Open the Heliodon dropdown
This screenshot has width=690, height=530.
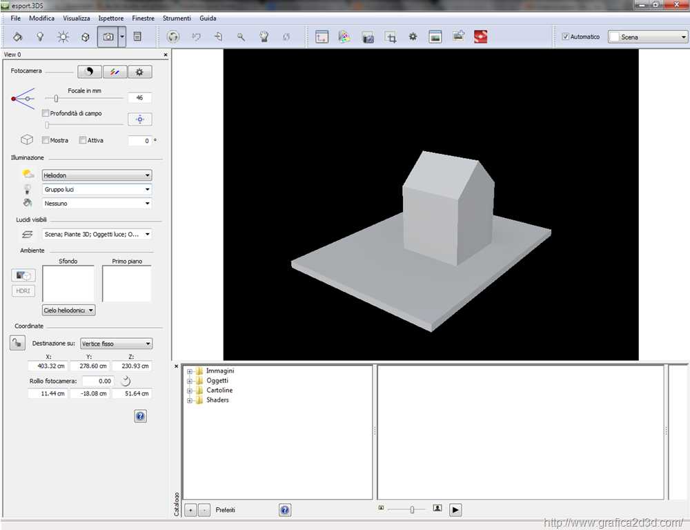(97, 175)
